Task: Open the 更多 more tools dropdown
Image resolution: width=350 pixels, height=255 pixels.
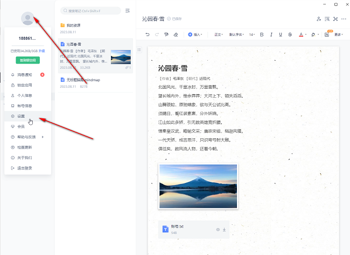Action: (x=339, y=34)
